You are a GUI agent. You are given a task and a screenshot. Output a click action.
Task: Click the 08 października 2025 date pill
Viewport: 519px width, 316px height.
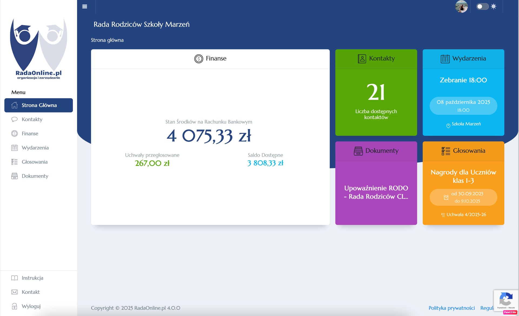click(x=463, y=106)
